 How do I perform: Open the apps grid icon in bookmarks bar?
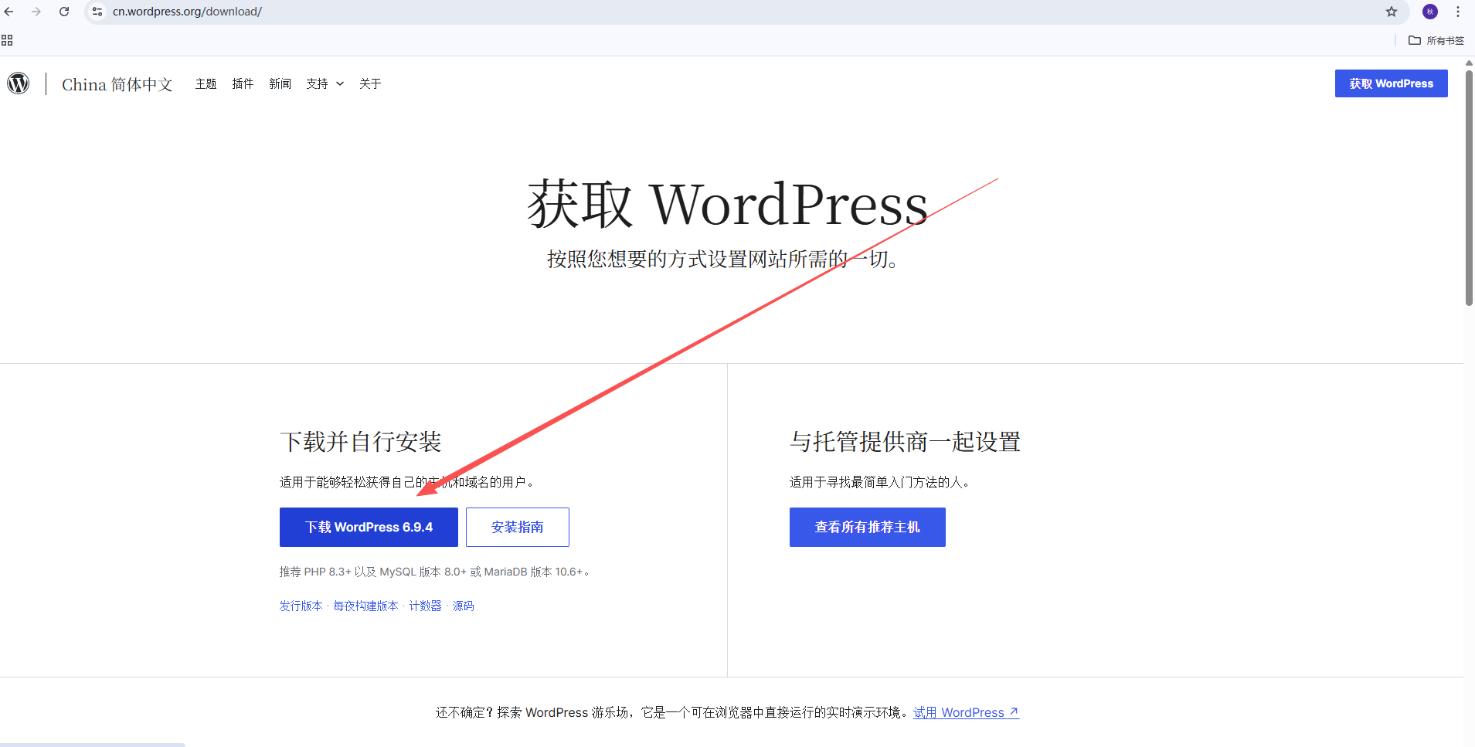[x=7, y=40]
